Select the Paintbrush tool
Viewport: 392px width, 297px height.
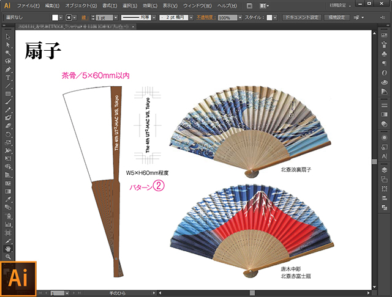(8, 101)
